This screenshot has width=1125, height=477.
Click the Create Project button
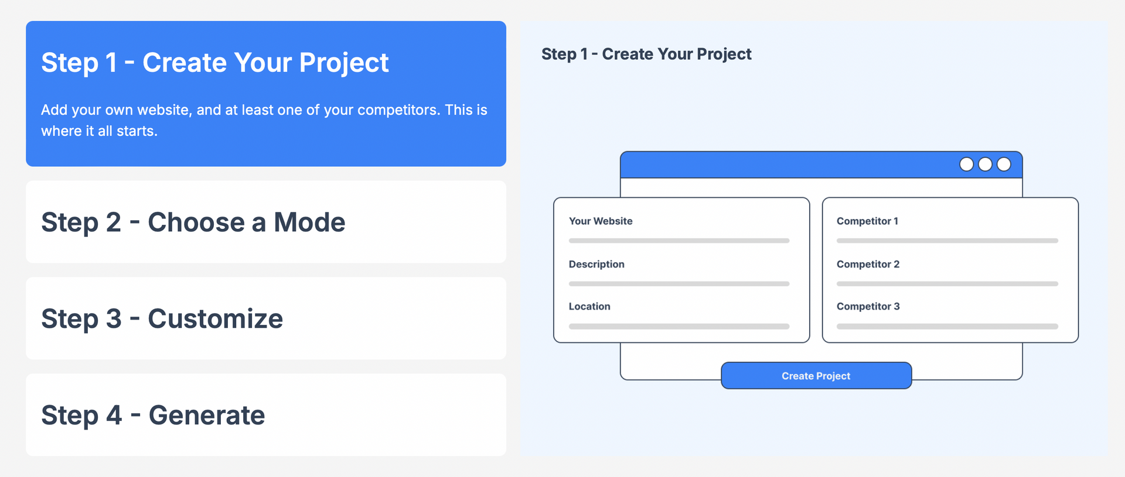(x=816, y=376)
